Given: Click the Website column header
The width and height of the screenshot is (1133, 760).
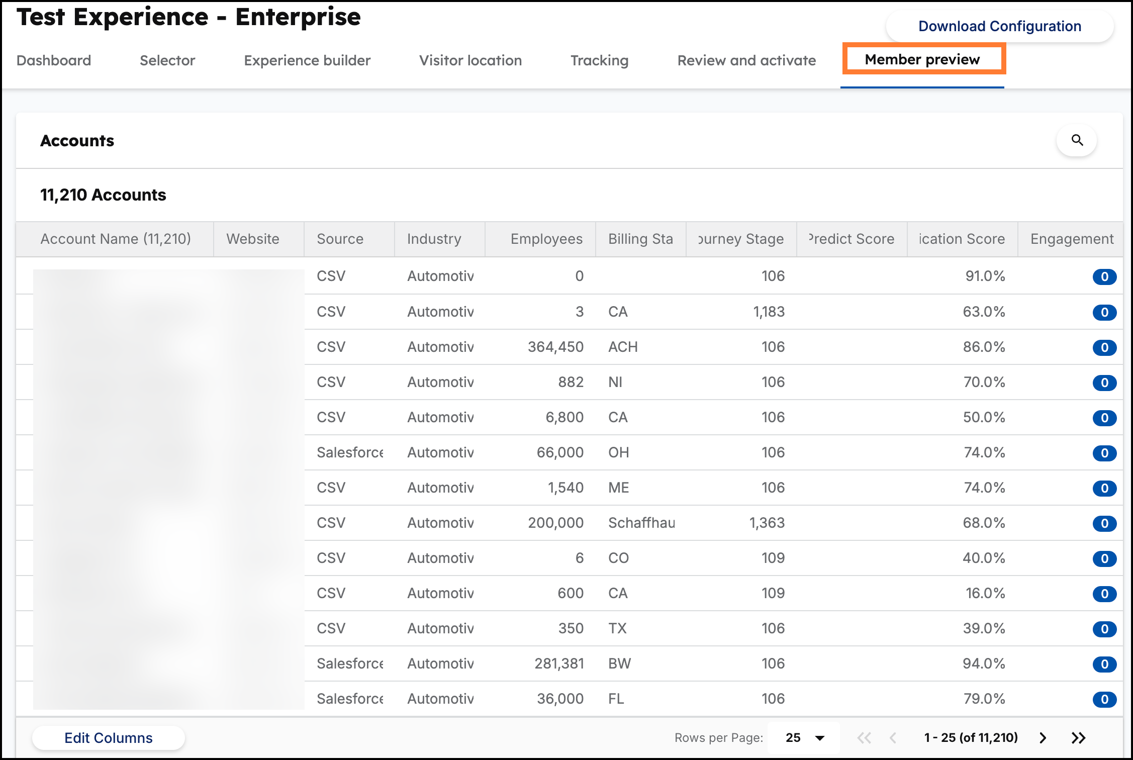Looking at the screenshot, I should tap(252, 239).
